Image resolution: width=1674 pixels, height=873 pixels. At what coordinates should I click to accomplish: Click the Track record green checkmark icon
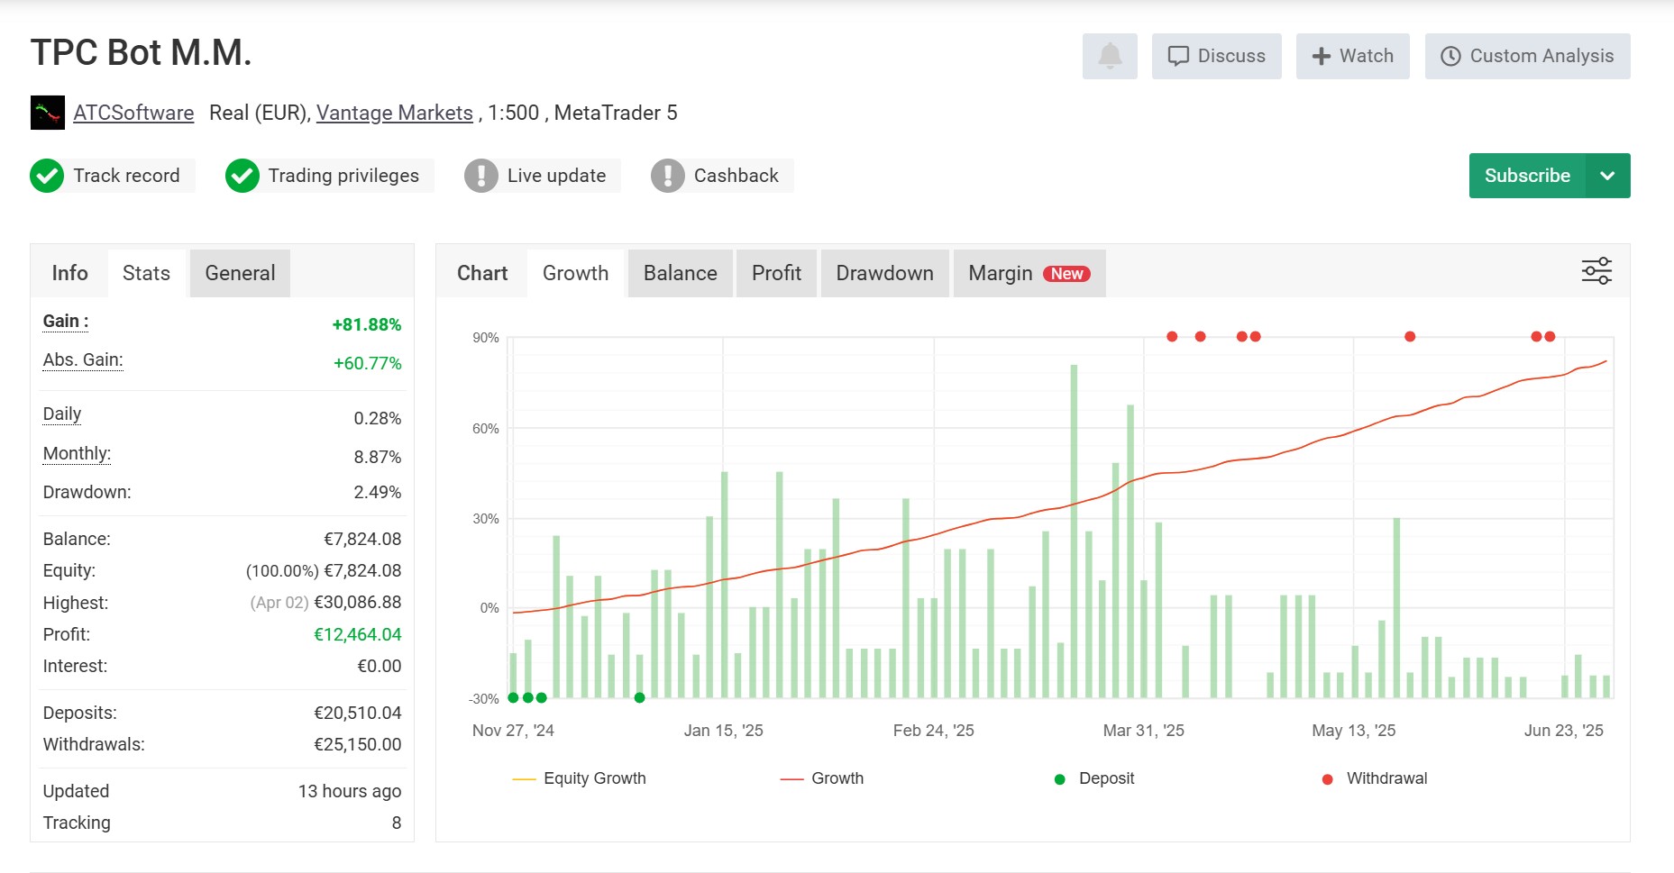pos(47,176)
